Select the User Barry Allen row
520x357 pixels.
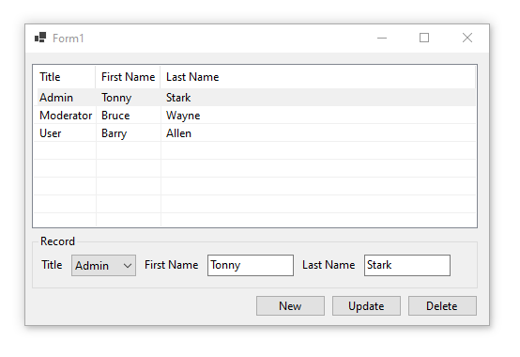click(254, 133)
